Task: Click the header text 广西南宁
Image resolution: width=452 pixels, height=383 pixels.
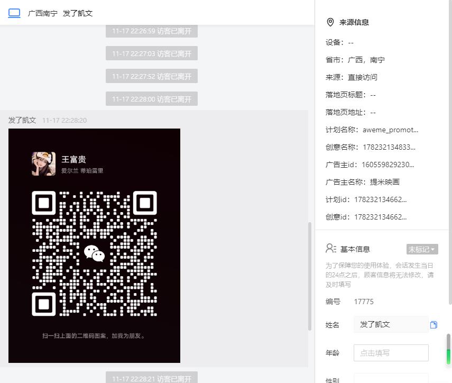Action: click(x=43, y=13)
